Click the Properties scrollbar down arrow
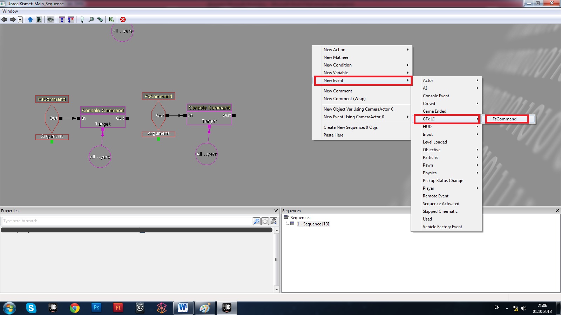 coord(277,290)
